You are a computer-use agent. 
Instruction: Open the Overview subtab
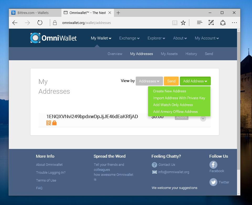115,54
